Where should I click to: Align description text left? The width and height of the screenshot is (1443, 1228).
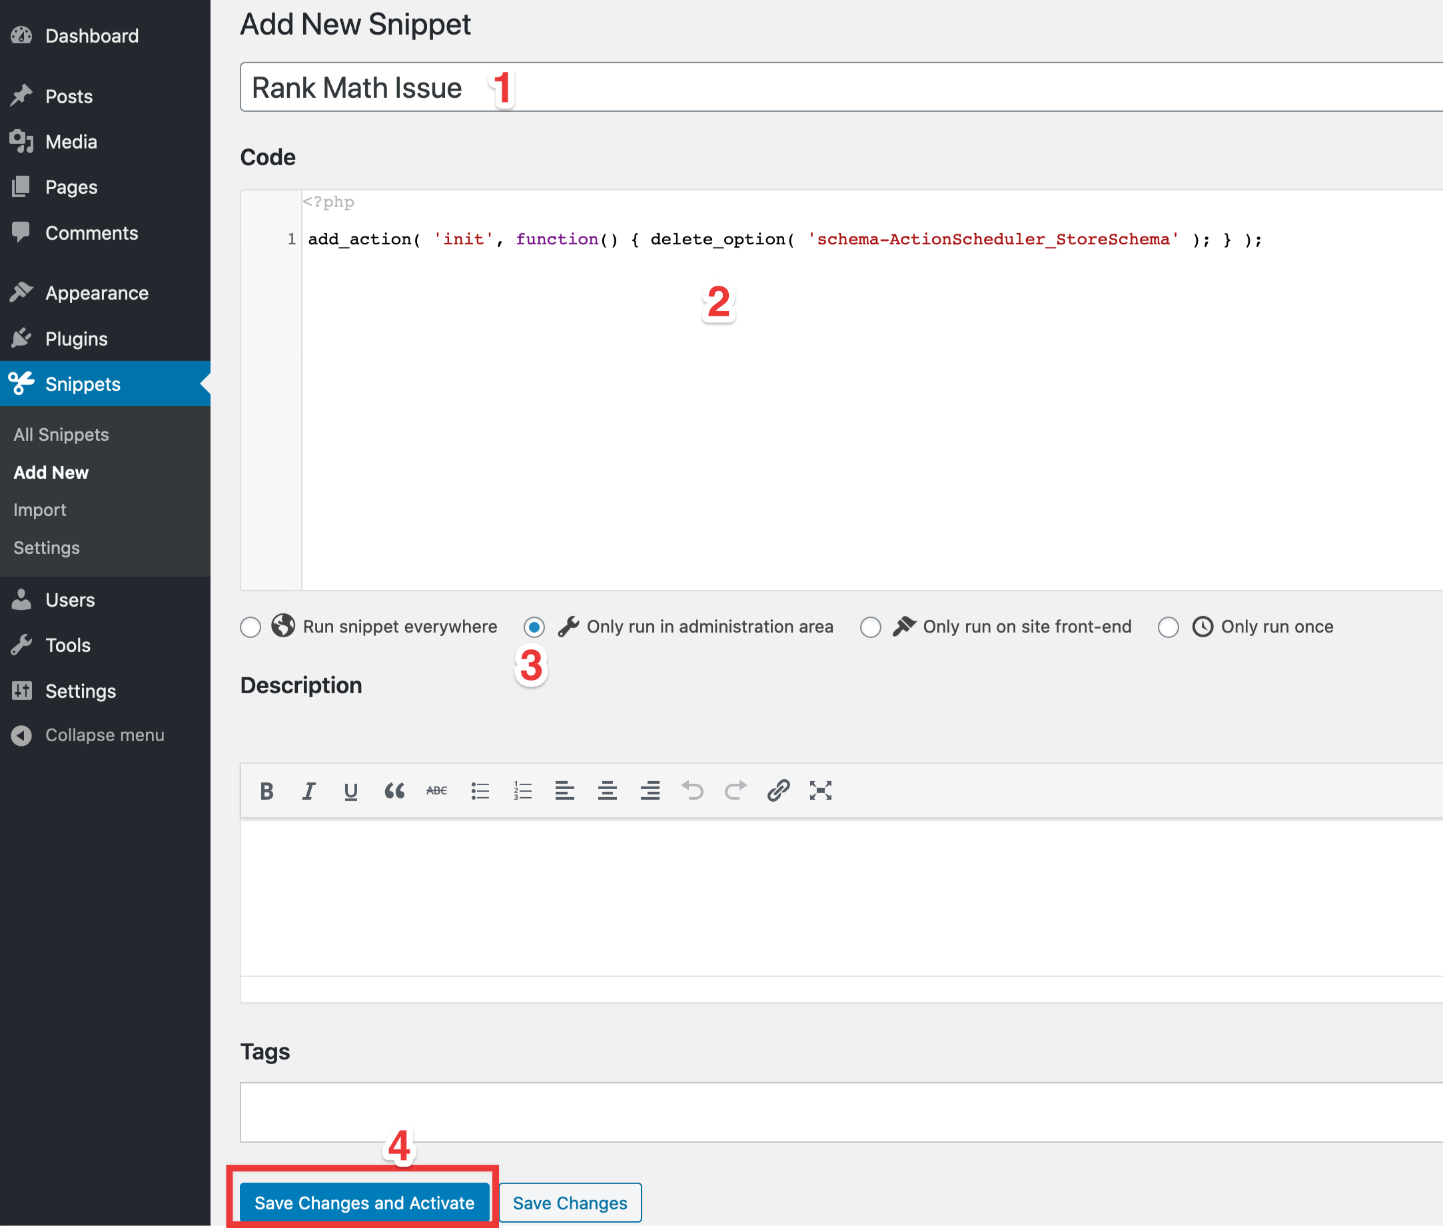point(565,791)
